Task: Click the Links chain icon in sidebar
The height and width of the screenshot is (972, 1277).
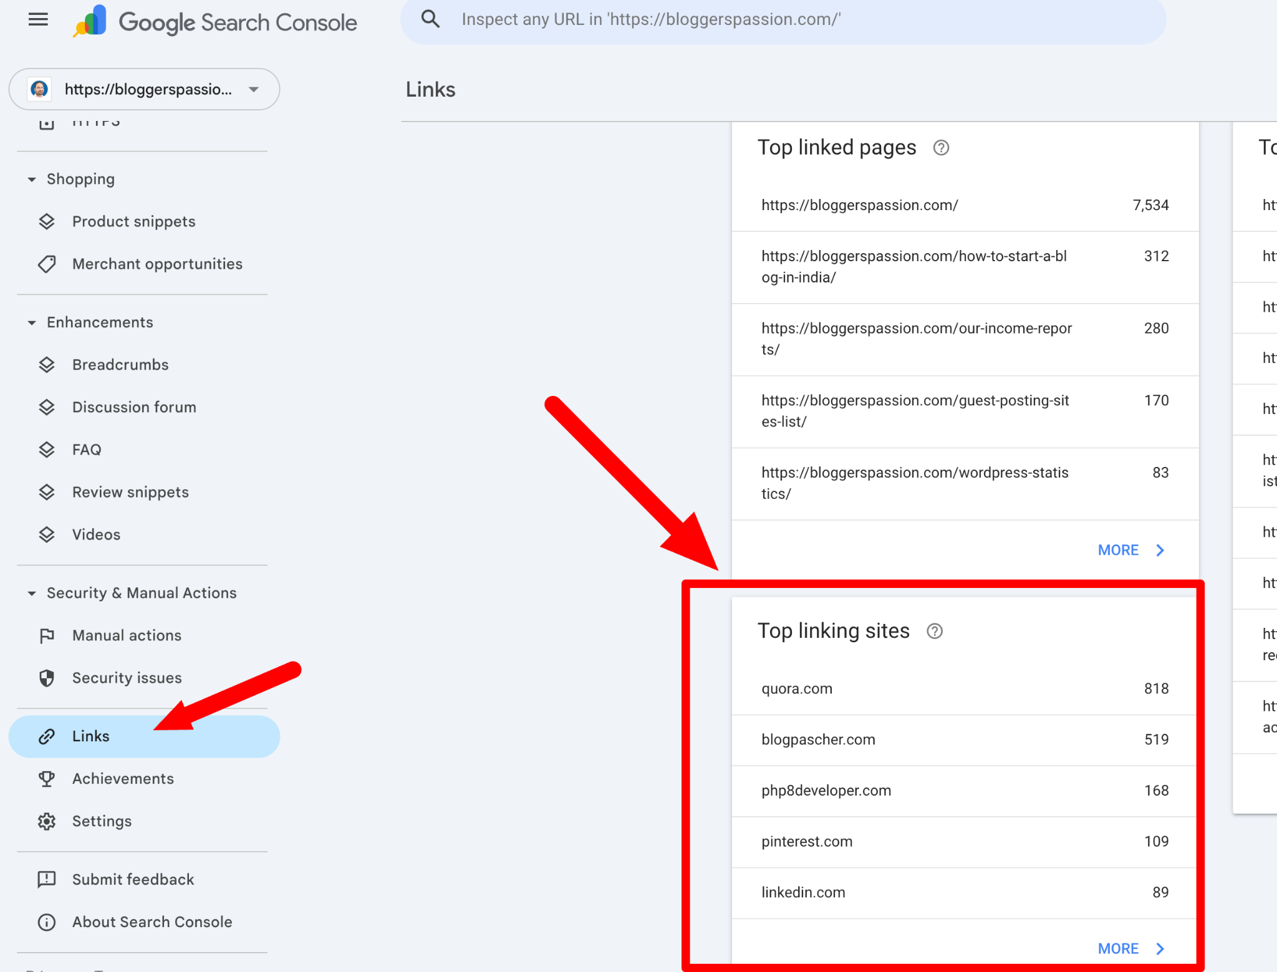Action: point(47,736)
